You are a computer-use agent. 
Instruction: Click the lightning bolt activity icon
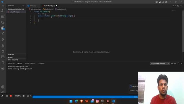click(x=3, y=68)
